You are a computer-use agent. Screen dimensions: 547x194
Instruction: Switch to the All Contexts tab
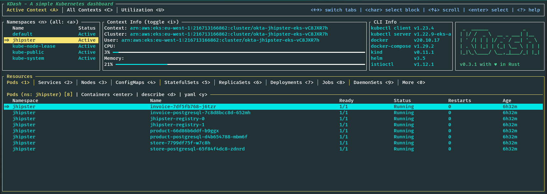pos(90,10)
